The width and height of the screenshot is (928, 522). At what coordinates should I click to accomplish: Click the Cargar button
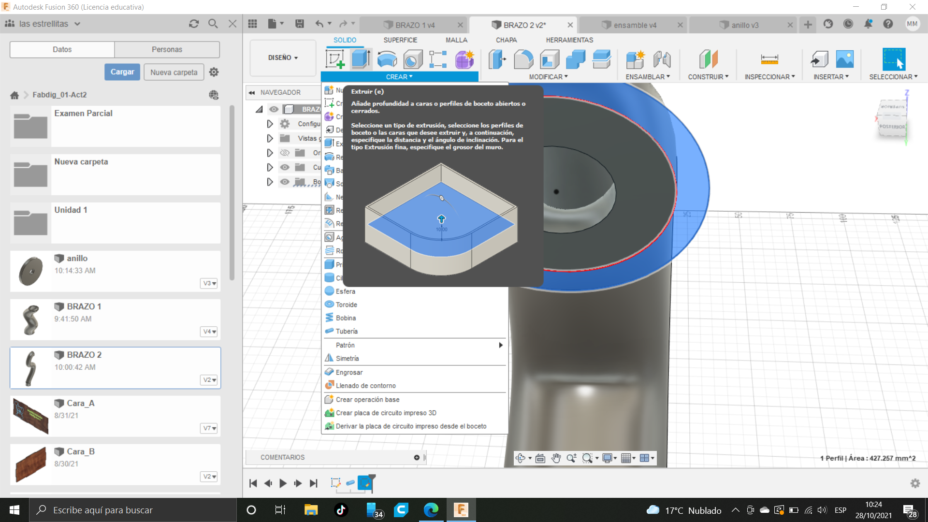coord(122,72)
